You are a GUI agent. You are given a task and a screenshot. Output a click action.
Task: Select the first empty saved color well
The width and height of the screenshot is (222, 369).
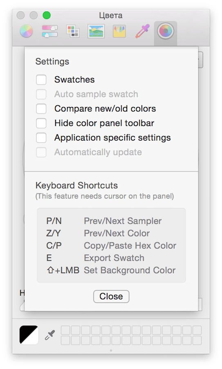point(65,330)
